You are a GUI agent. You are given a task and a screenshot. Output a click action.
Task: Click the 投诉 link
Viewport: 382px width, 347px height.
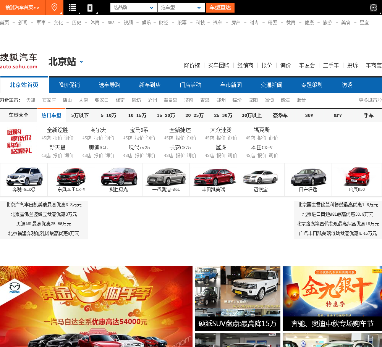point(352,65)
